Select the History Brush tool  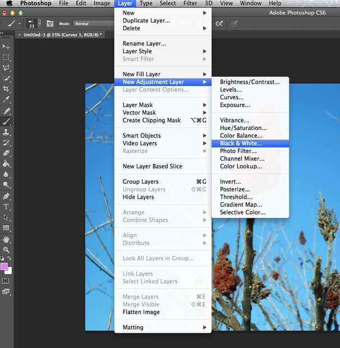click(x=6, y=143)
